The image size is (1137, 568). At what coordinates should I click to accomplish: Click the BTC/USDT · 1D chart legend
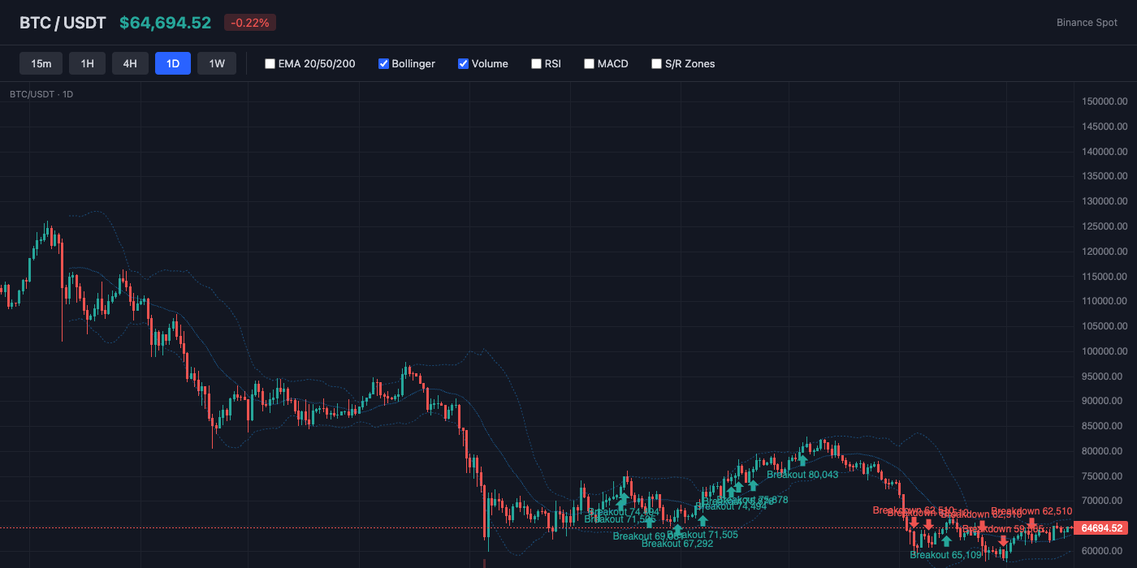[x=41, y=94]
